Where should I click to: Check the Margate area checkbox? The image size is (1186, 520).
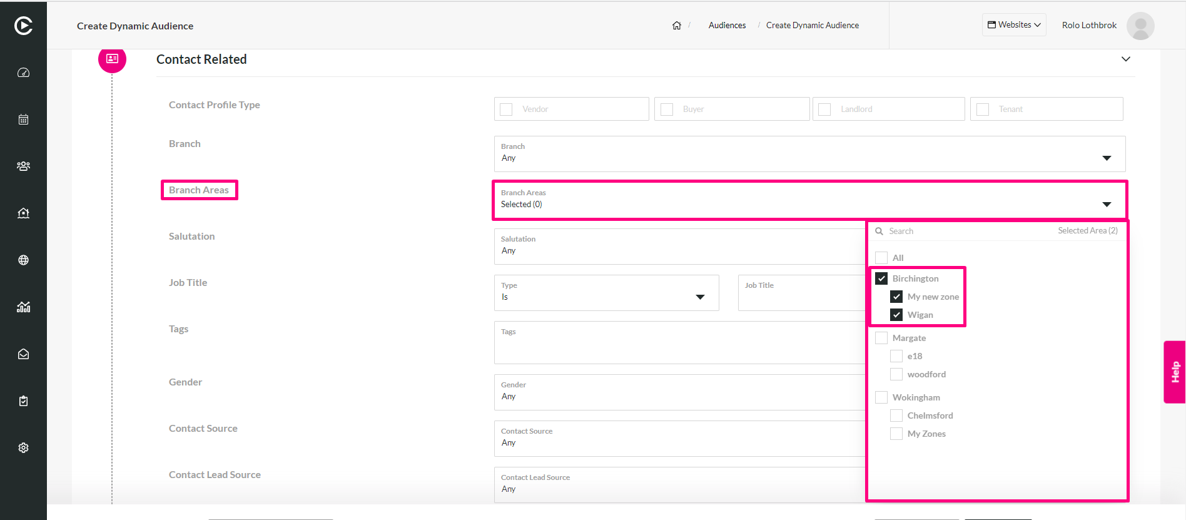pyautogui.click(x=881, y=338)
